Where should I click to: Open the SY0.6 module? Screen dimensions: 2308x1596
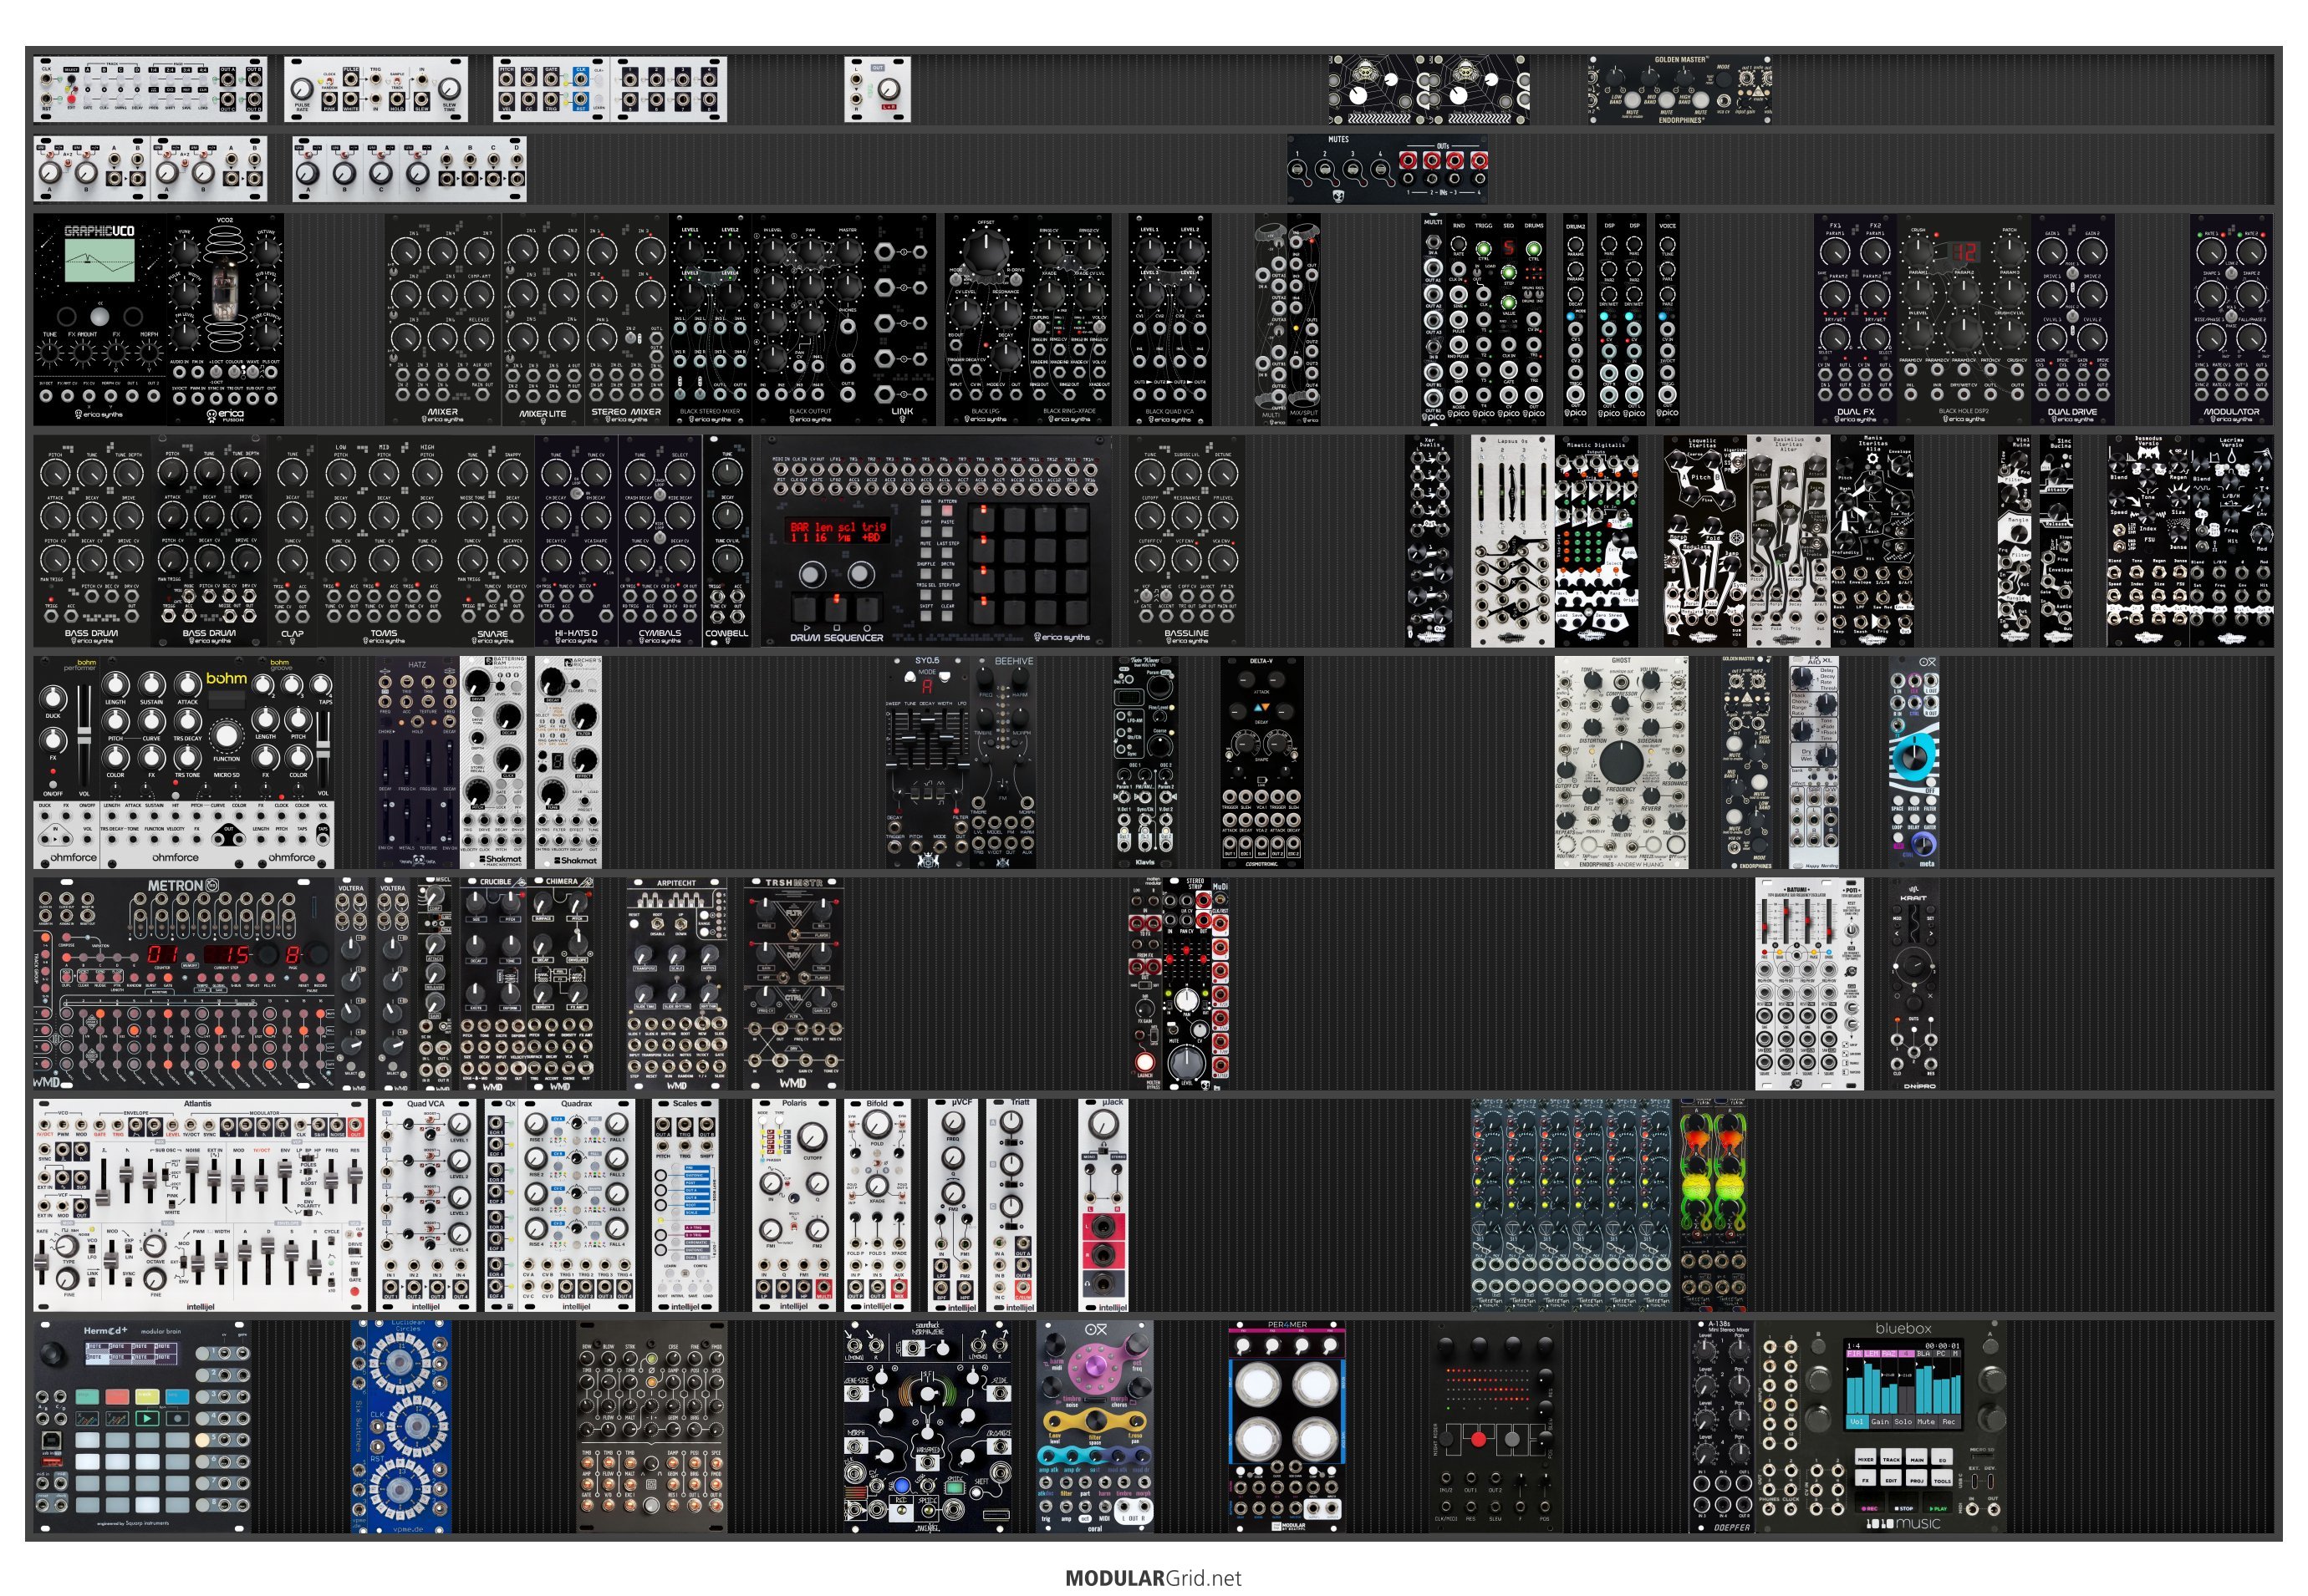click(x=927, y=762)
